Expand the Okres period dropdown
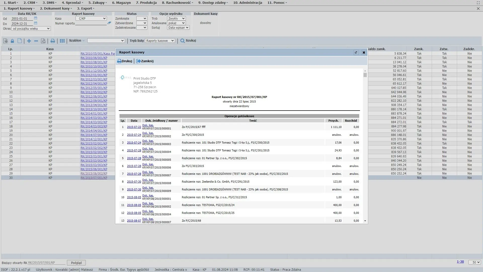The image size is (483, 272). tap(31, 29)
